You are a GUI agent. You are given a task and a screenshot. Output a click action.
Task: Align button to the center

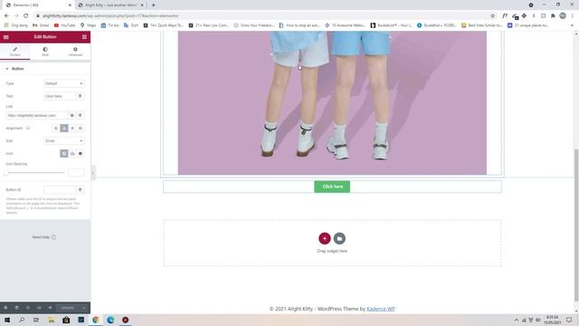pos(64,129)
